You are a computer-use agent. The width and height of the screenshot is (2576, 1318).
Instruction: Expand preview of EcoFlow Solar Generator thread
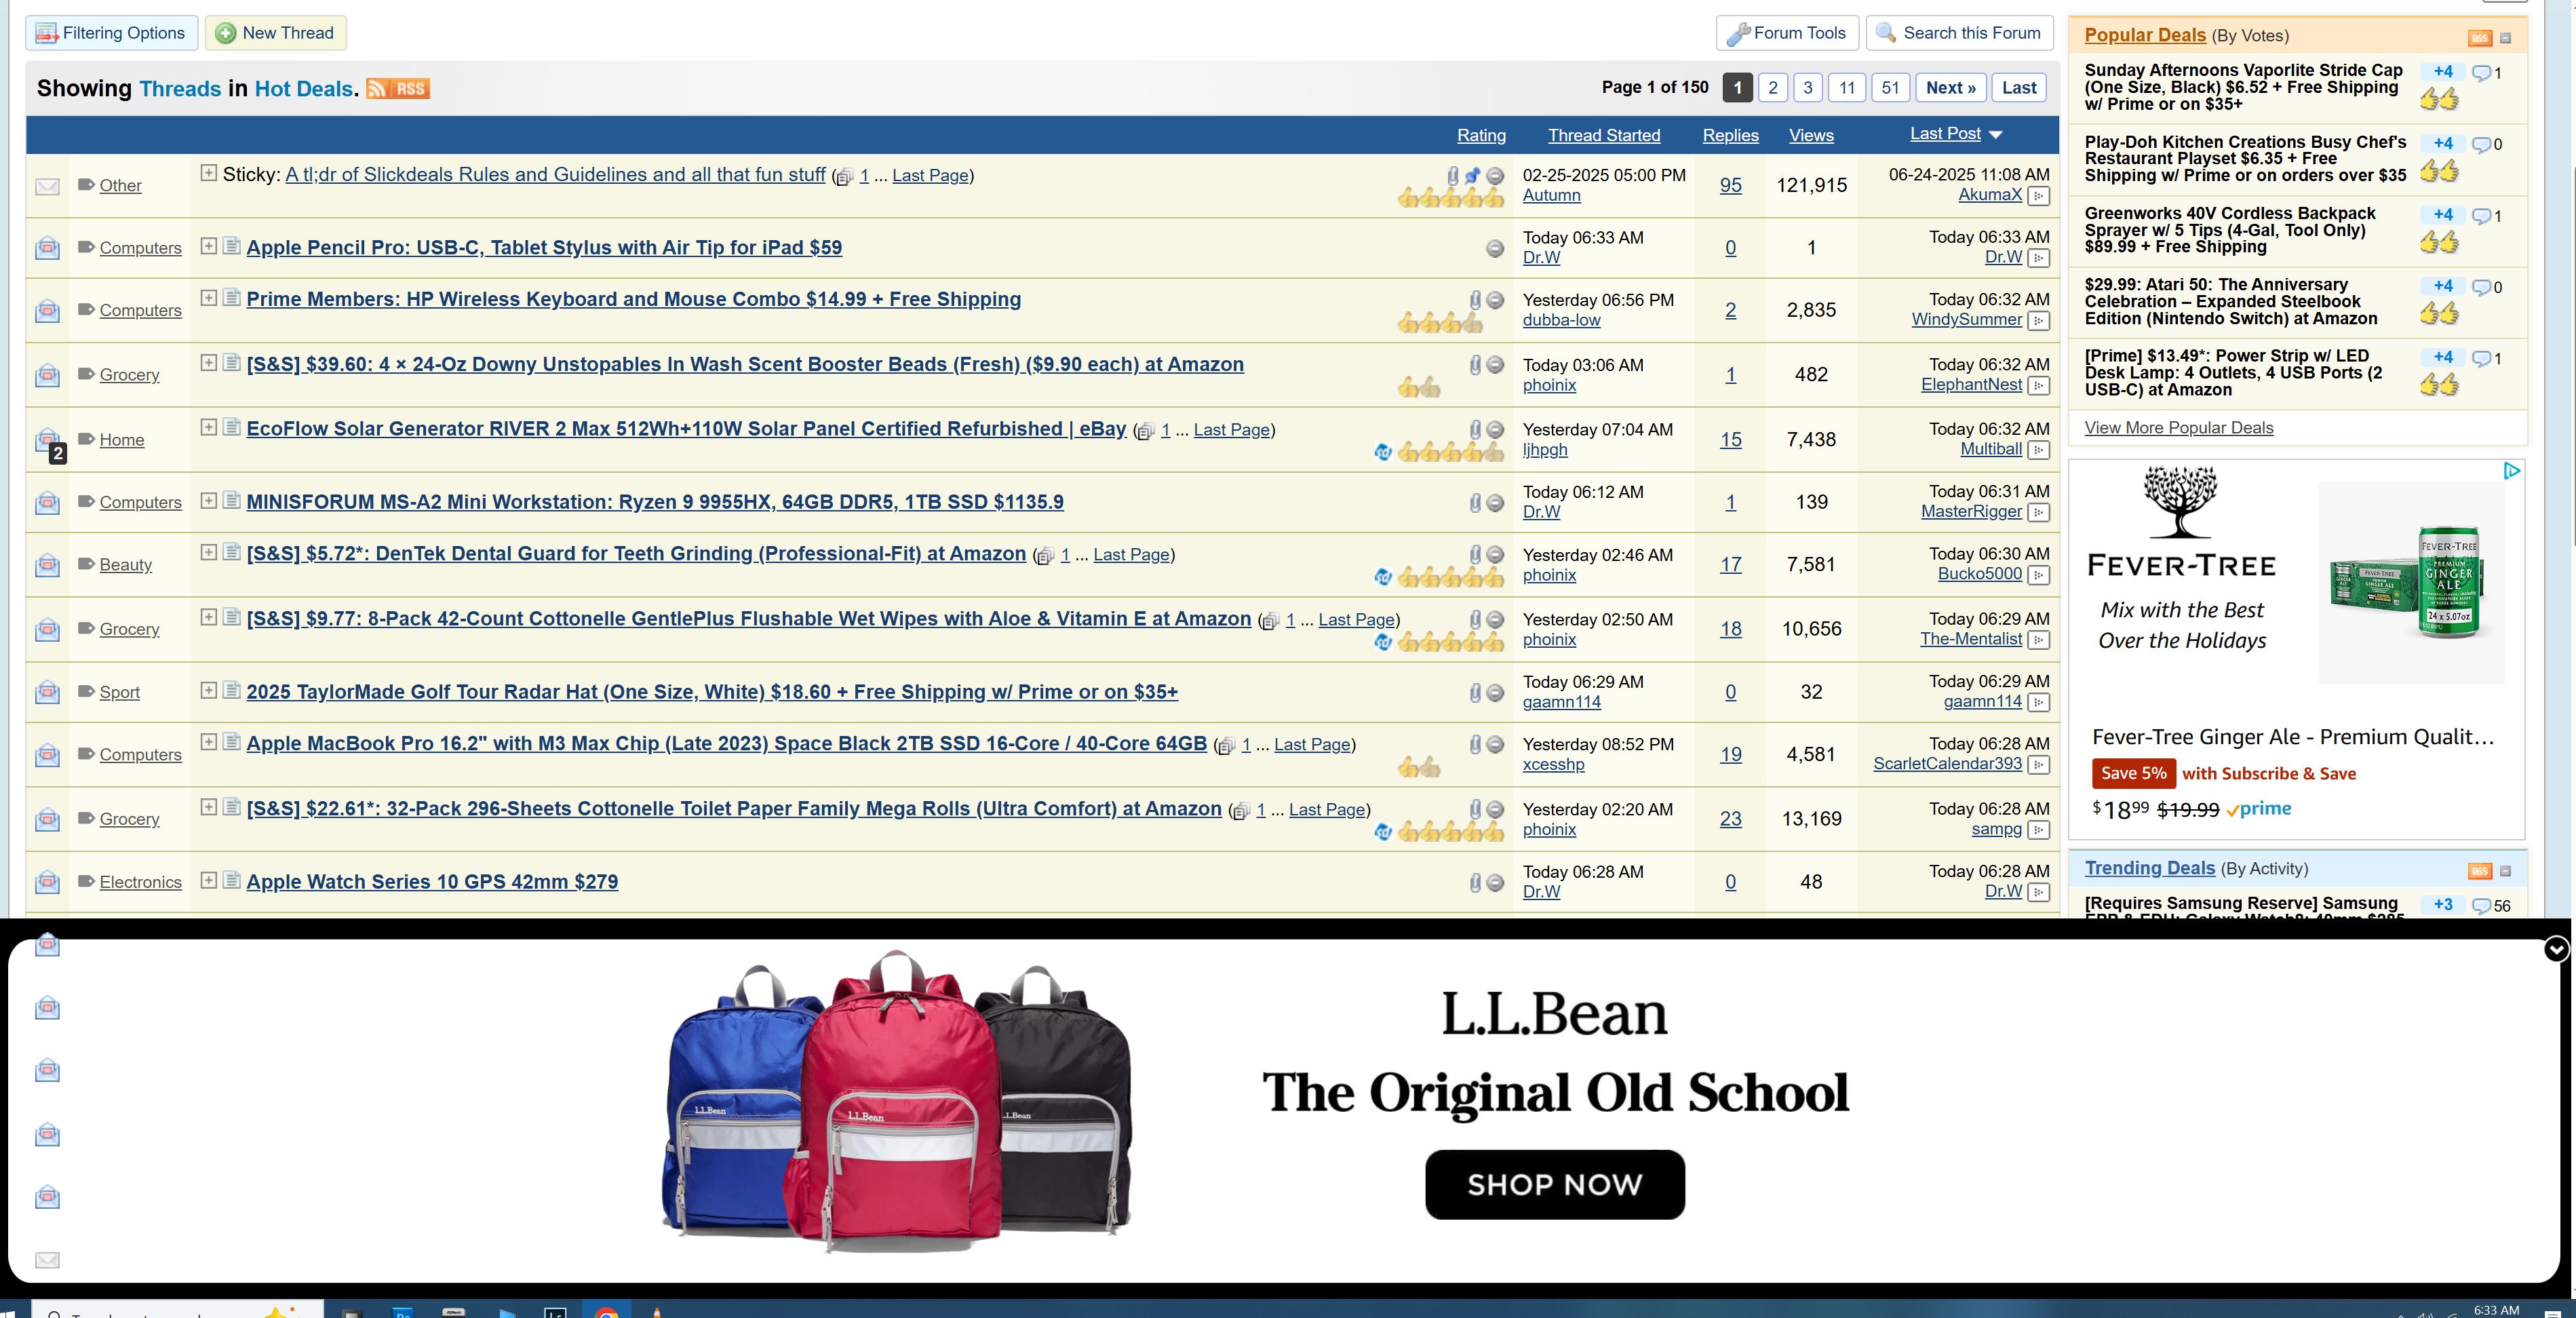(208, 427)
